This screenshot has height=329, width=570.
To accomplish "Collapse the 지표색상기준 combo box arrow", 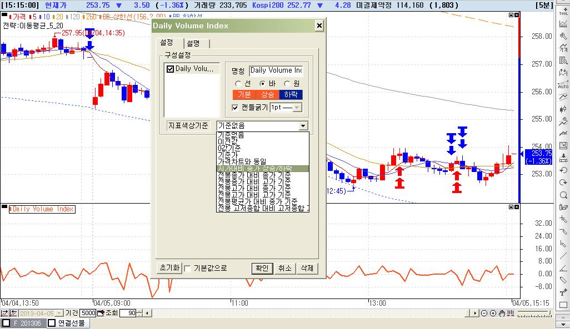I will 303,126.
